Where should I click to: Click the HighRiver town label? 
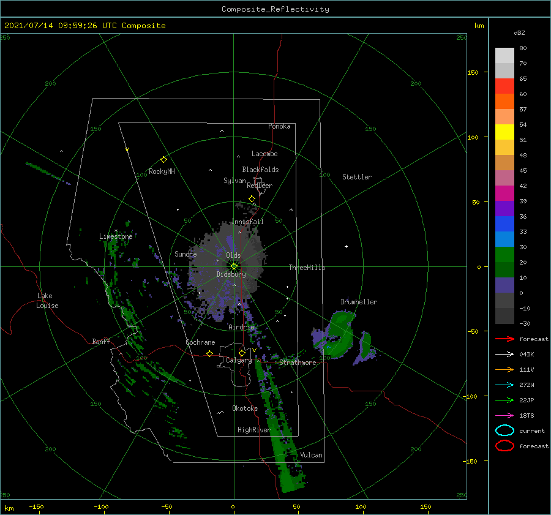tap(254, 430)
